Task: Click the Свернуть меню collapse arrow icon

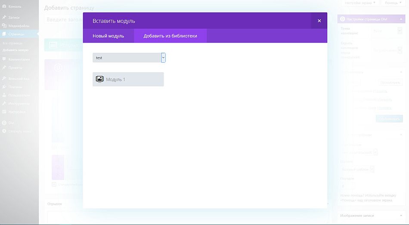Action: point(4,131)
